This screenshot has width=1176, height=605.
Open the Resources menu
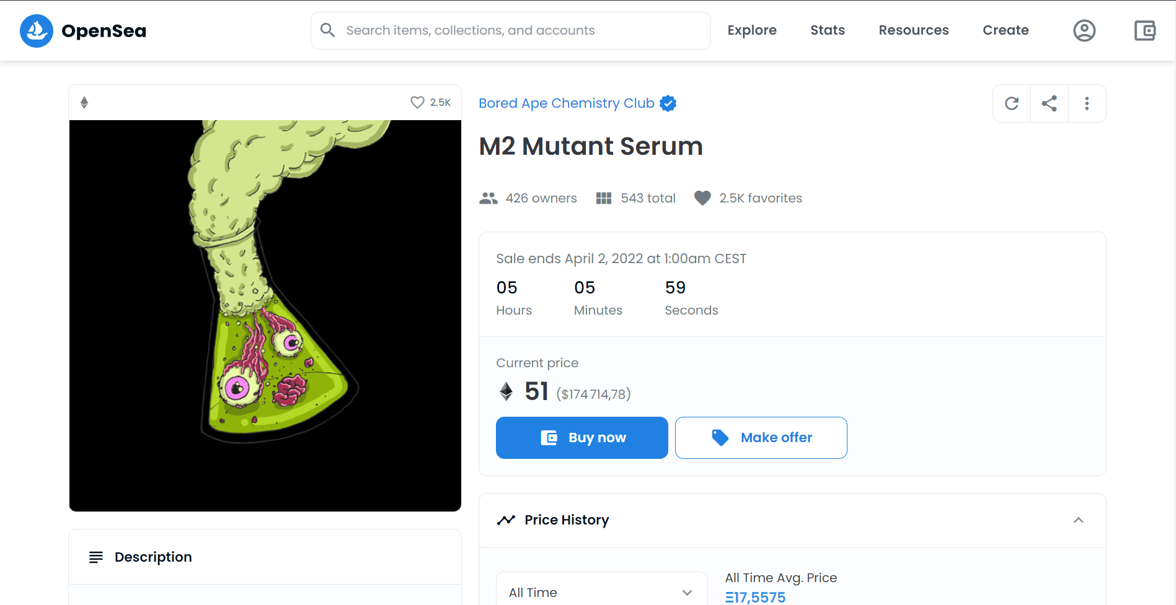913,30
